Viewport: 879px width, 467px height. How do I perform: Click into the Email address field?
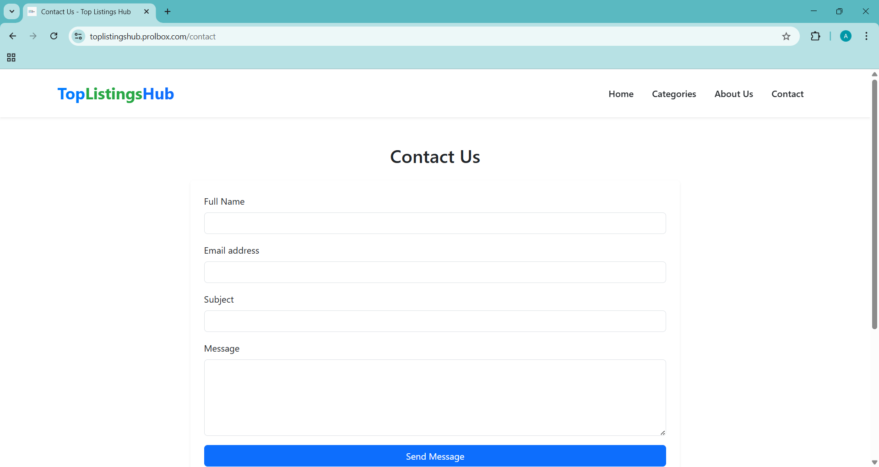(x=435, y=272)
